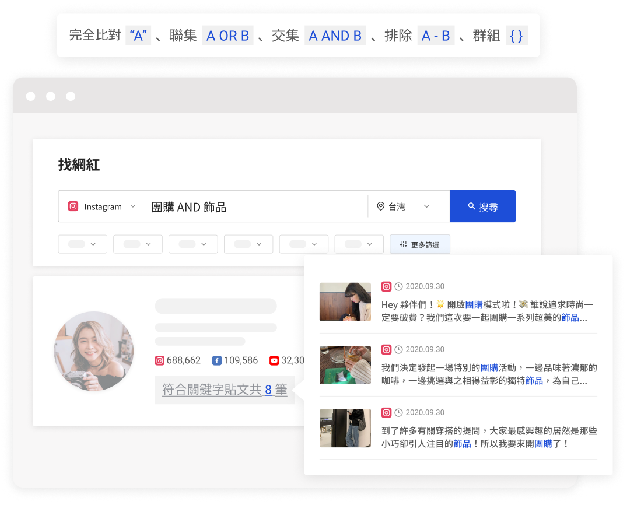
Task: Click the clock icon on the coffee post
Action: point(399,349)
